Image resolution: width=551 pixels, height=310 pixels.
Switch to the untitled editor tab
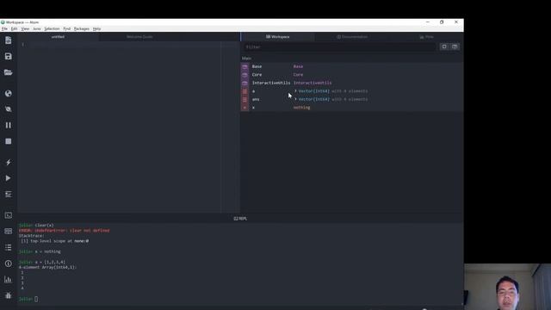[x=58, y=36]
